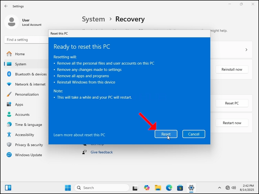The image size is (259, 194).
Task: Click System in the breadcrumb
Action: click(93, 19)
